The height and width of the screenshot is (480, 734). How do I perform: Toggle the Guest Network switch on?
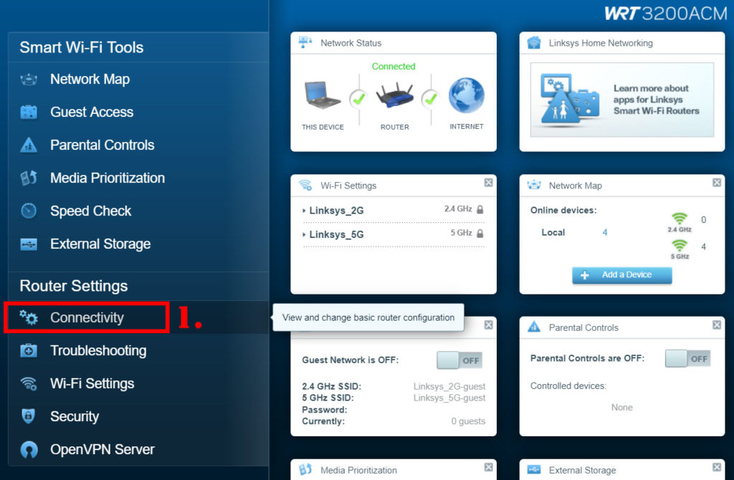coord(459,360)
